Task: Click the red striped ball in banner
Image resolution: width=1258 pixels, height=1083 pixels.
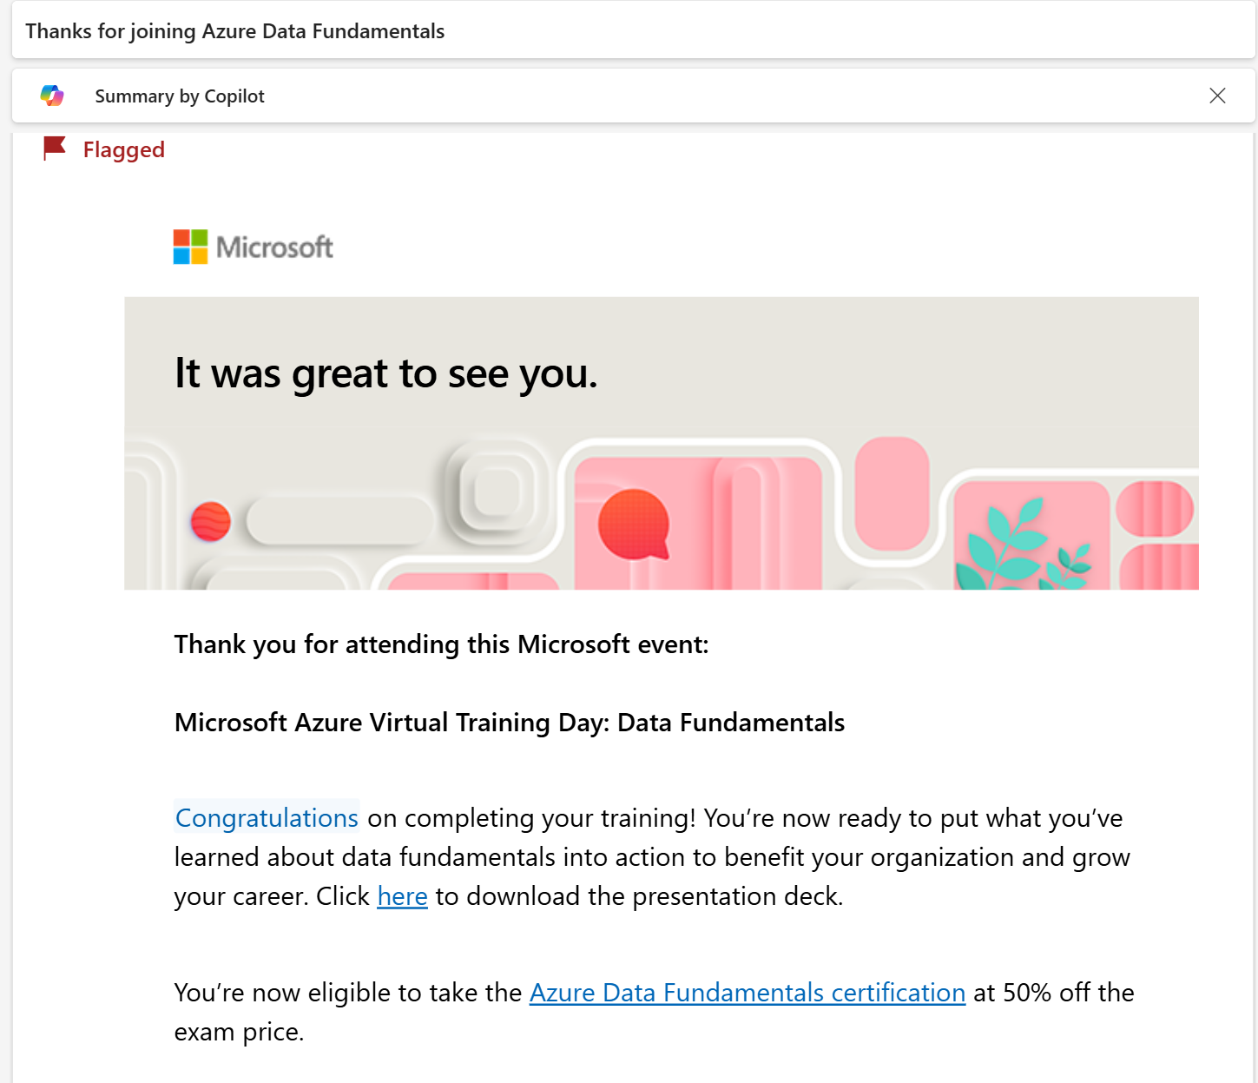Action: [211, 521]
